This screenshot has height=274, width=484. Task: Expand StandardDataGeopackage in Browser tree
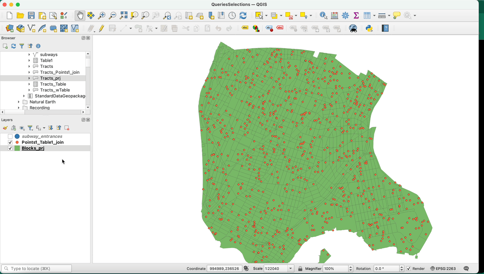coord(24,96)
